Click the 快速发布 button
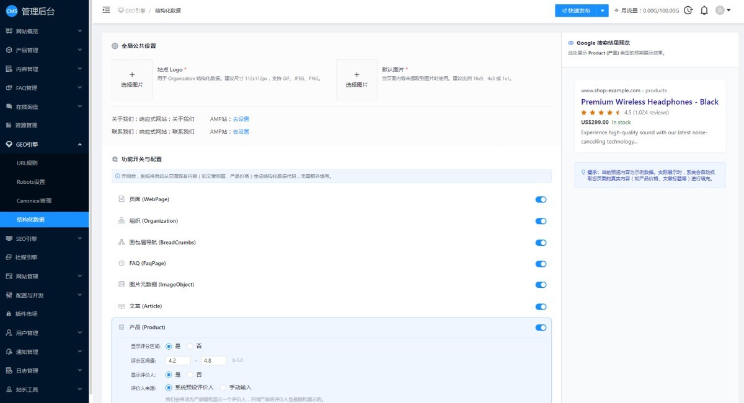 click(575, 11)
